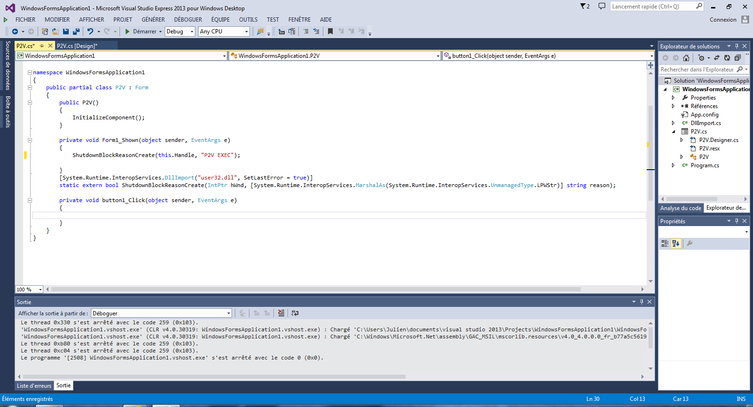Toggle pin on the P2V.cs tab
This screenshot has width=753, height=407.
(x=41, y=46)
